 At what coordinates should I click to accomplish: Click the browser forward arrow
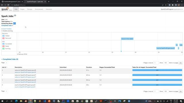(5, 5)
